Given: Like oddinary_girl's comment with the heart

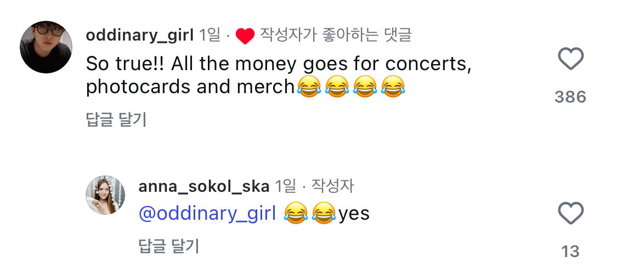Looking at the screenshot, I should tap(570, 59).
